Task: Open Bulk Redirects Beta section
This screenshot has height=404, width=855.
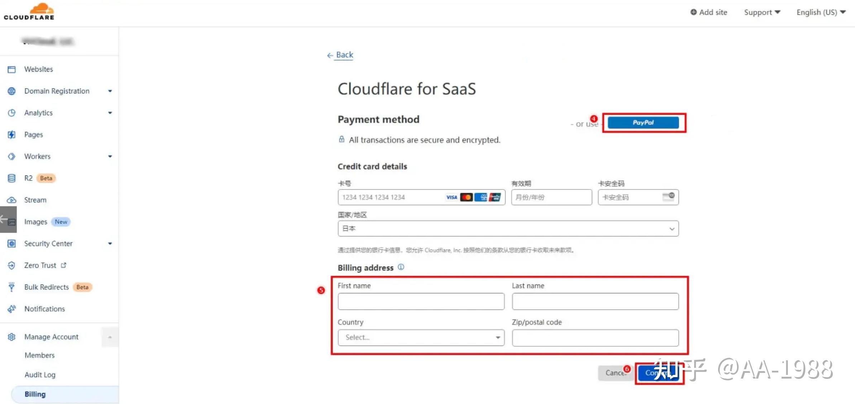Action: pyautogui.click(x=11, y=287)
